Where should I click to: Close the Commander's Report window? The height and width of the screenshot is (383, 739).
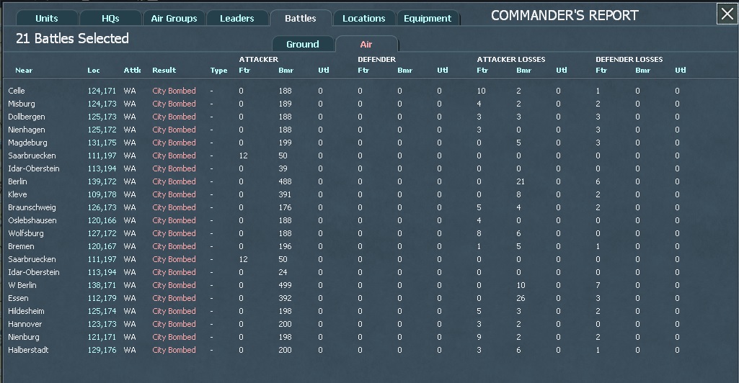click(727, 14)
